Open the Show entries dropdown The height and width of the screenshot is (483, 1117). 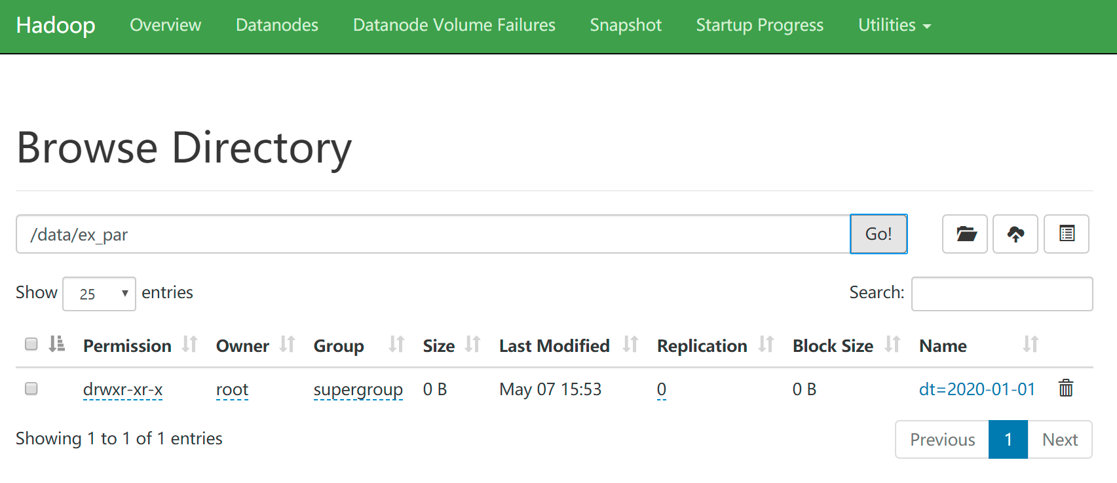click(x=99, y=294)
